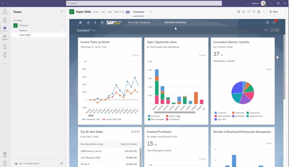Open the title bar settings and more ellipsis
Viewport: 289px width, 167px height.
248,3
